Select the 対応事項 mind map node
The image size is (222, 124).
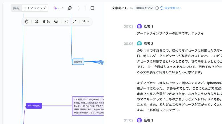pyautogui.click(x=78, y=62)
